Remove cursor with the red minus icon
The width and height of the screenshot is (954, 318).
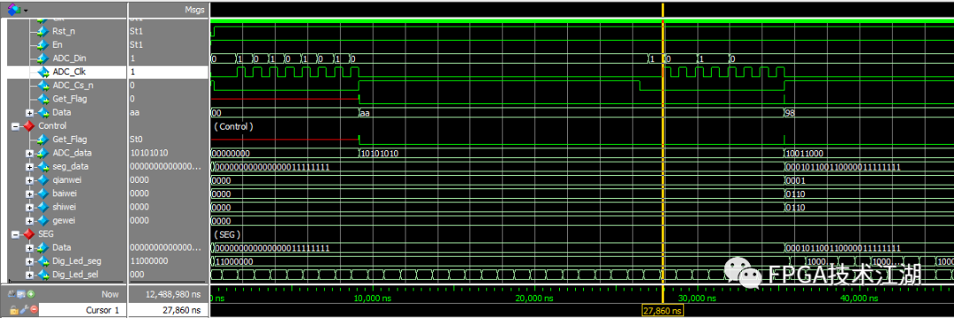(34, 309)
